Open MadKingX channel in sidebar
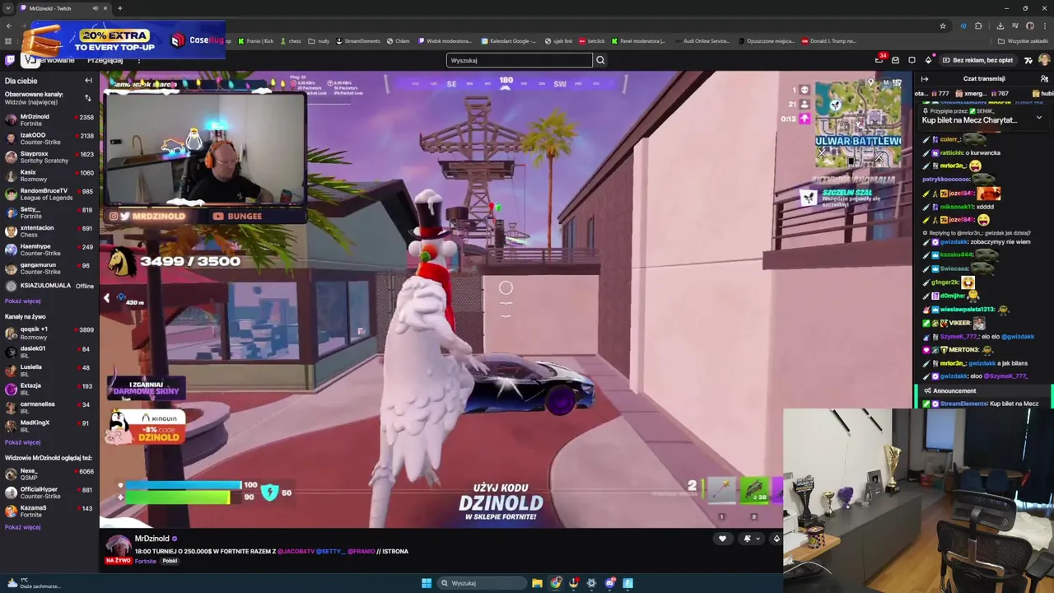This screenshot has height=593, width=1054. tap(49, 426)
